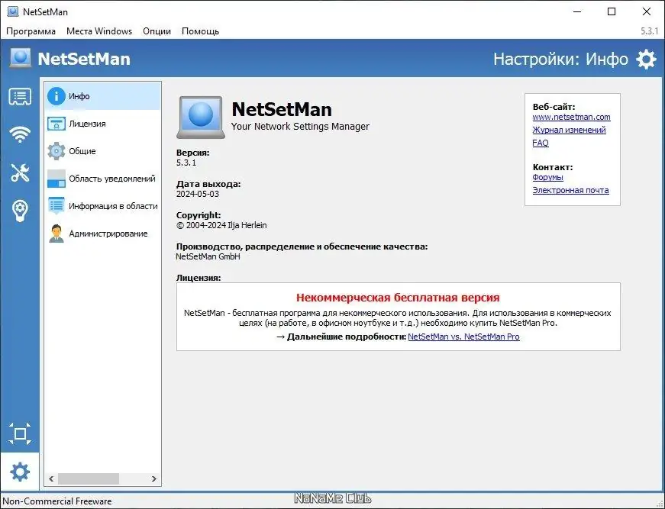Open the Места Windows menu

click(x=99, y=31)
